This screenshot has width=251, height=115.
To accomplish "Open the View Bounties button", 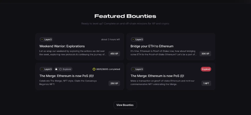I will [125, 105].
